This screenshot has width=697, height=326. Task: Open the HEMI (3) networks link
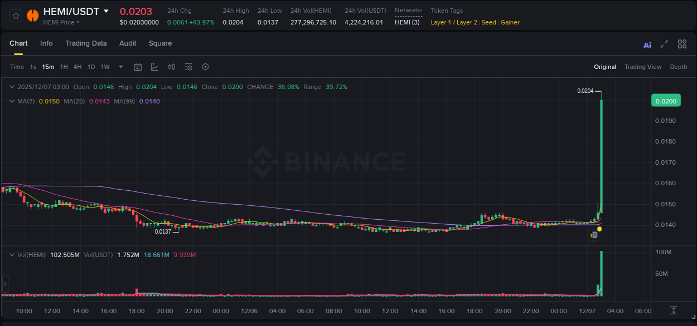(408, 23)
